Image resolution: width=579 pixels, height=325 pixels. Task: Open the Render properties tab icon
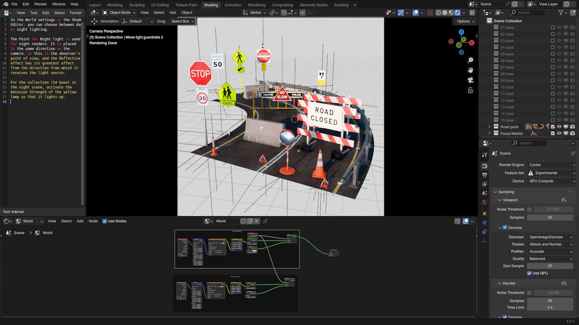click(x=485, y=166)
